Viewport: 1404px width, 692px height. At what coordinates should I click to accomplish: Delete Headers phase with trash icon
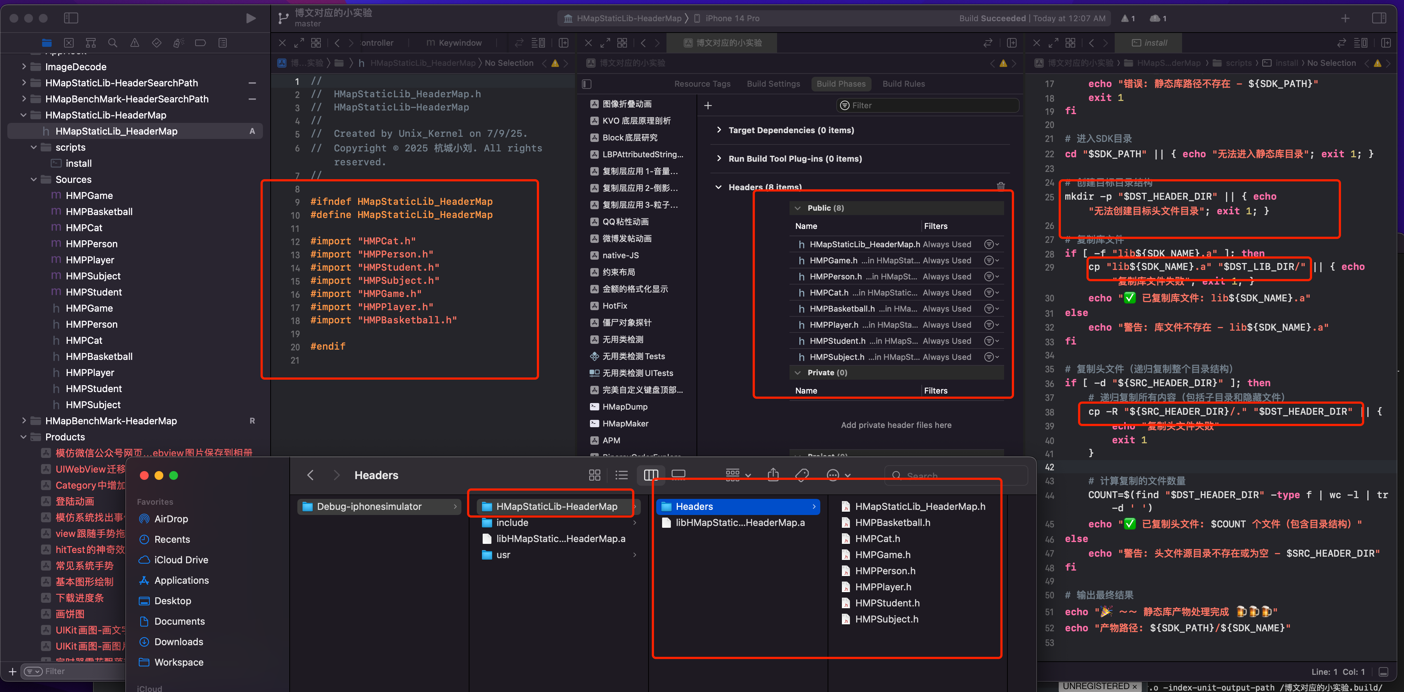pos(1001,186)
